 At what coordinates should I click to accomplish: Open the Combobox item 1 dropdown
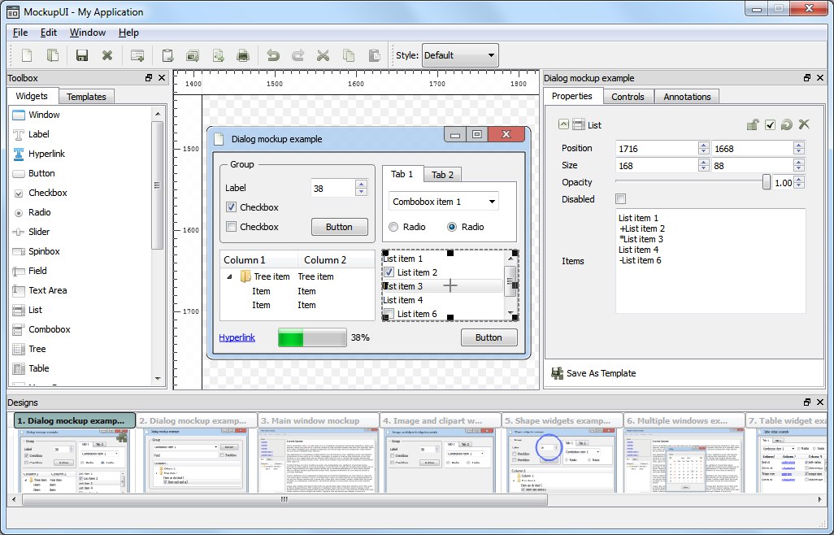click(x=444, y=202)
